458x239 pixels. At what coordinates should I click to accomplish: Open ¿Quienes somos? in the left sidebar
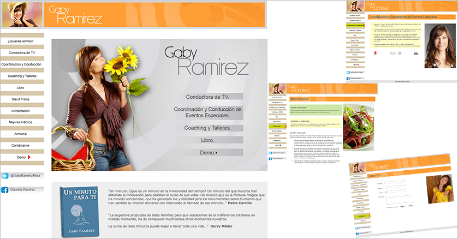21,41
